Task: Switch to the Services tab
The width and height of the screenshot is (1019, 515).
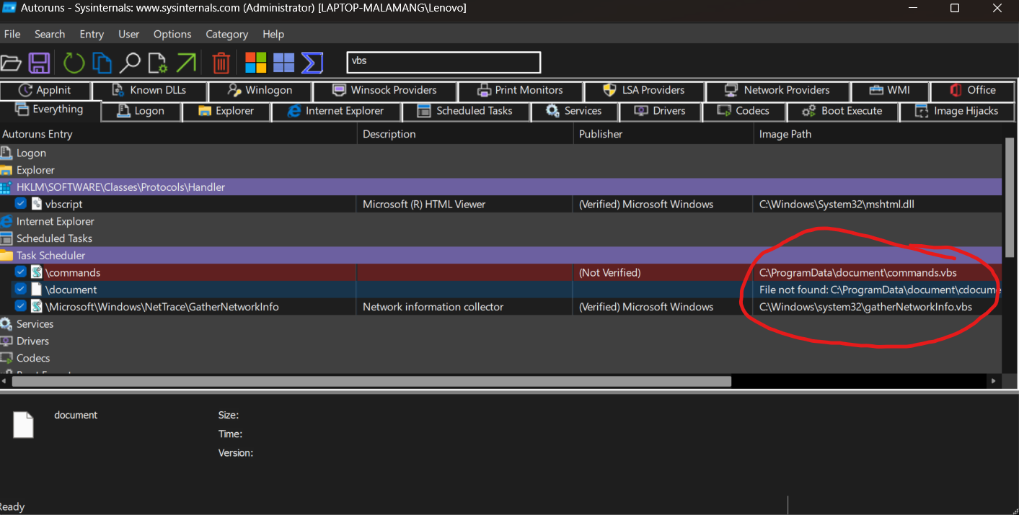Action: point(575,111)
